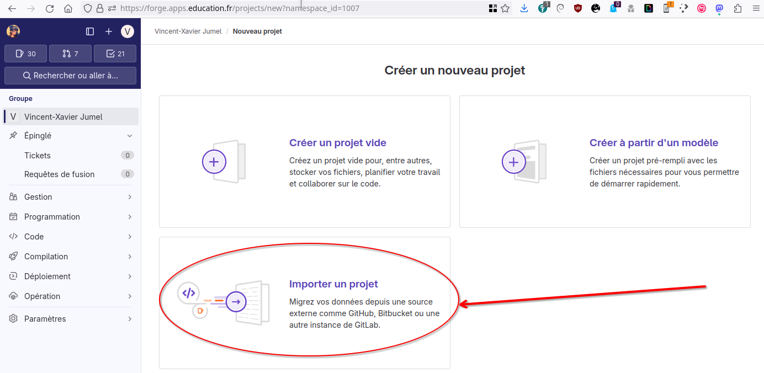Viewport: 764px width, 373px height.
Task: Open uBlock Origin extension icon
Action: [x=578, y=8]
